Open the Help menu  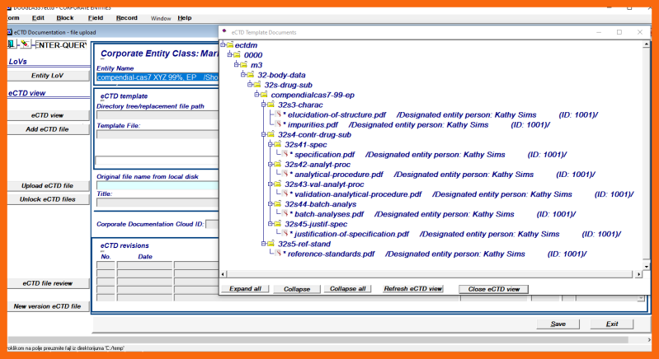coord(185,18)
